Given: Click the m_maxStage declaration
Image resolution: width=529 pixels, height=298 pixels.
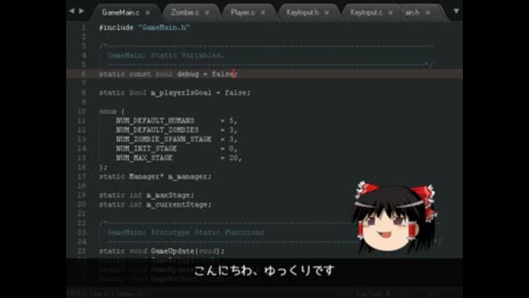Looking at the screenshot, I should coord(147,195).
